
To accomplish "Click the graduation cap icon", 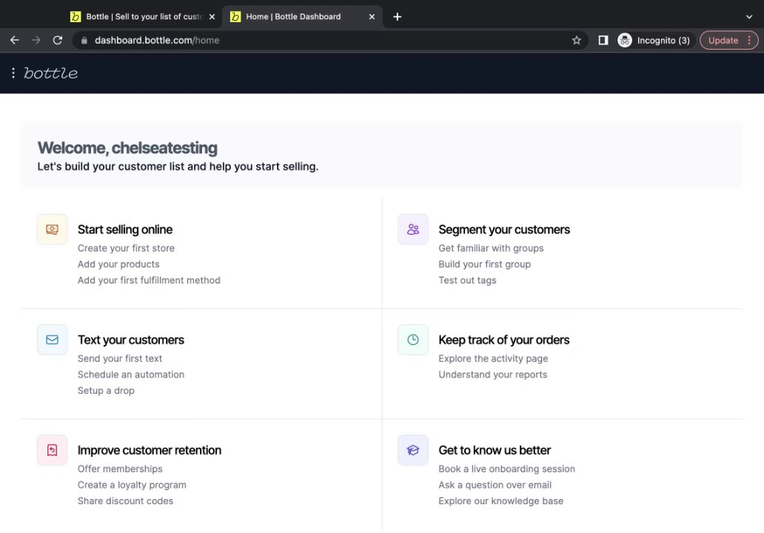I will click(412, 450).
